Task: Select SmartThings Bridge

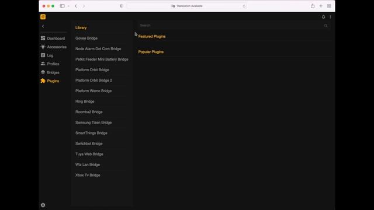Action: (x=91, y=133)
